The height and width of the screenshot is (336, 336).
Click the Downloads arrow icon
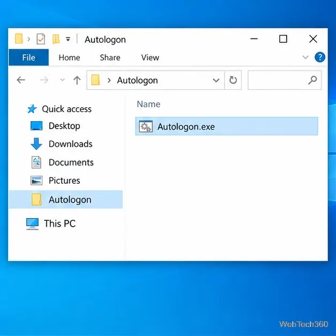(x=36, y=144)
